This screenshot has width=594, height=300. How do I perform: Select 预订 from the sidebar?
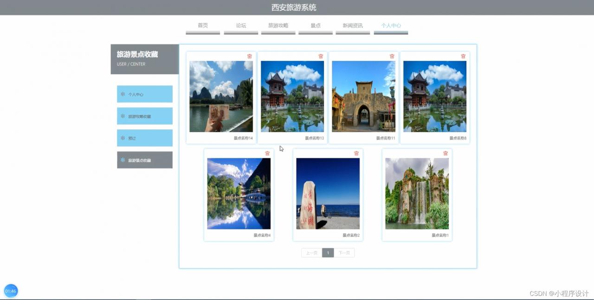tap(133, 137)
